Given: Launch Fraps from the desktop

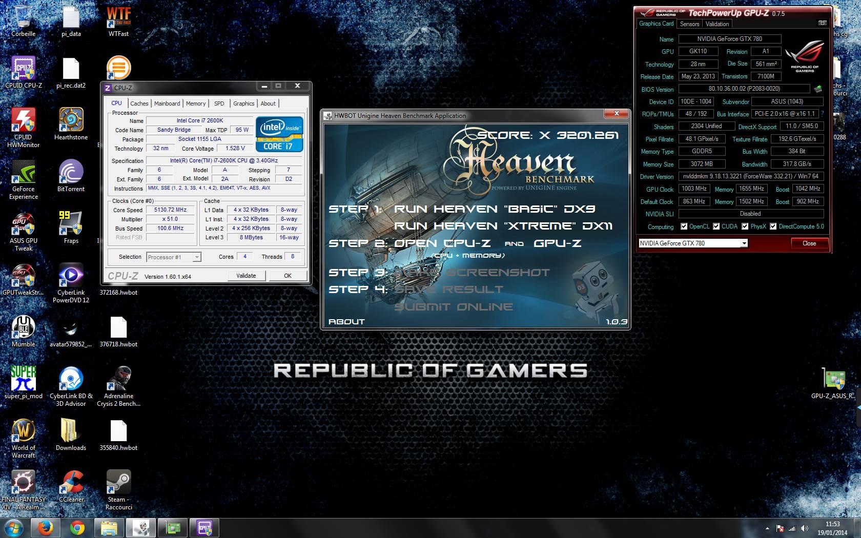Looking at the screenshot, I should [71, 227].
